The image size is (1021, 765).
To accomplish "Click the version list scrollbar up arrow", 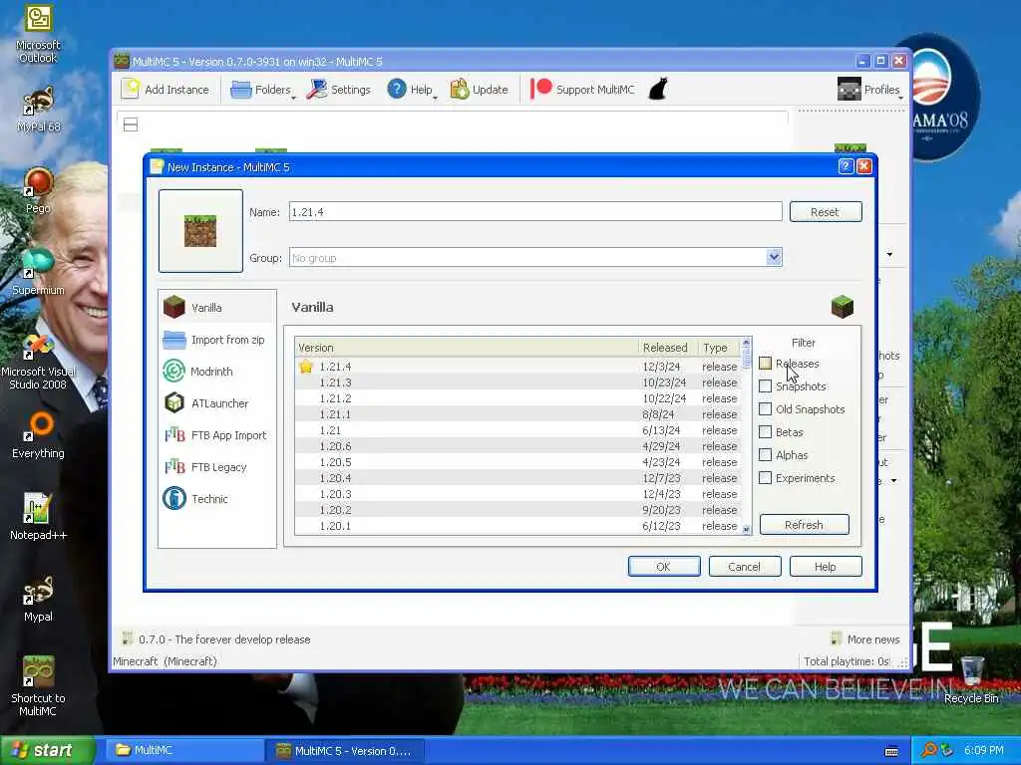I will [x=746, y=343].
